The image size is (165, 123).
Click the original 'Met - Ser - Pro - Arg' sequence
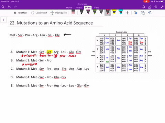click(35, 35)
